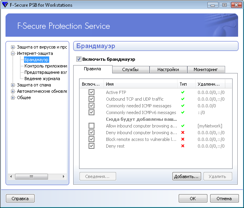Expand the Защита от вирусов tree node

click(13, 47)
